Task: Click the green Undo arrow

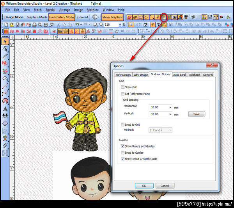Action: point(77,25)
